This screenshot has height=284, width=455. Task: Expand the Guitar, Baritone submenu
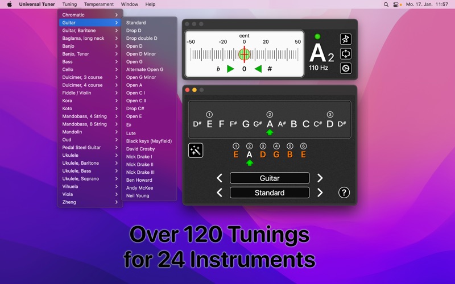pos(90,31)
